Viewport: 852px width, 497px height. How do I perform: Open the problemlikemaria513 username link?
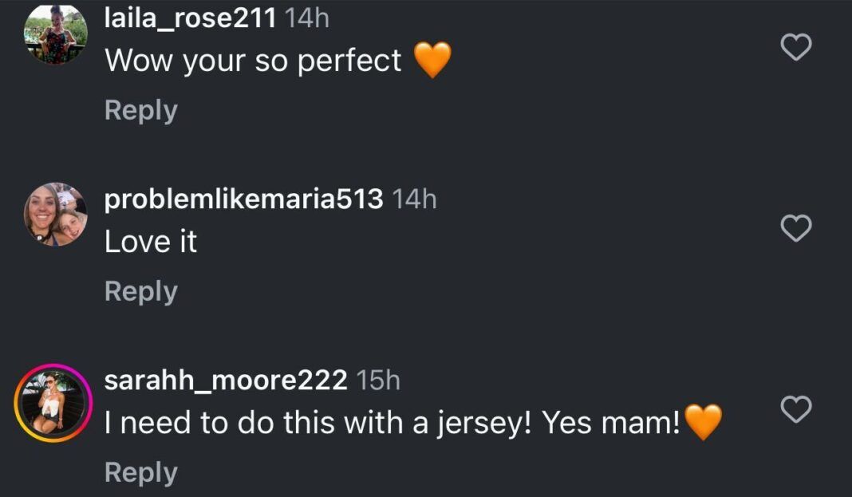(244, 199)
